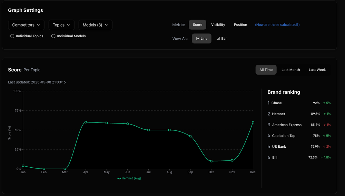This screenshot has height=196, width=345.
Task: Click the Last updated timestamp text
Action: (x=37, y=82)
